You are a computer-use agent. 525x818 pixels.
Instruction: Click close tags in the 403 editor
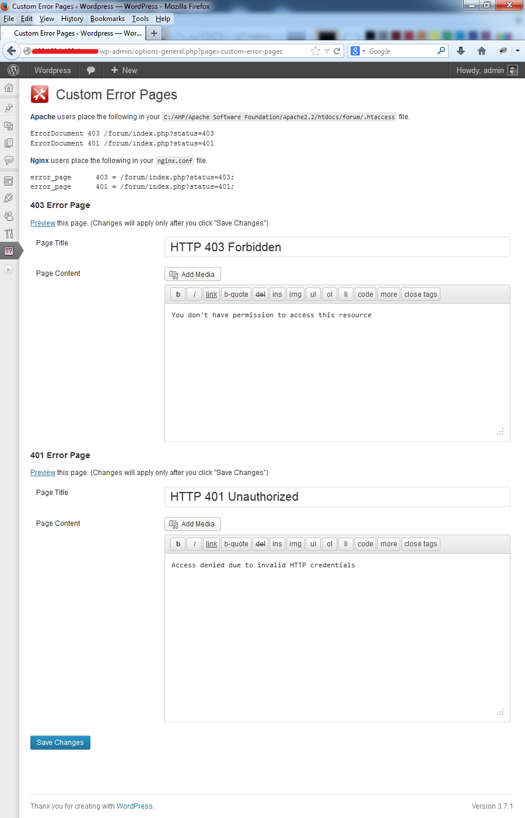(x=421, y=294)
